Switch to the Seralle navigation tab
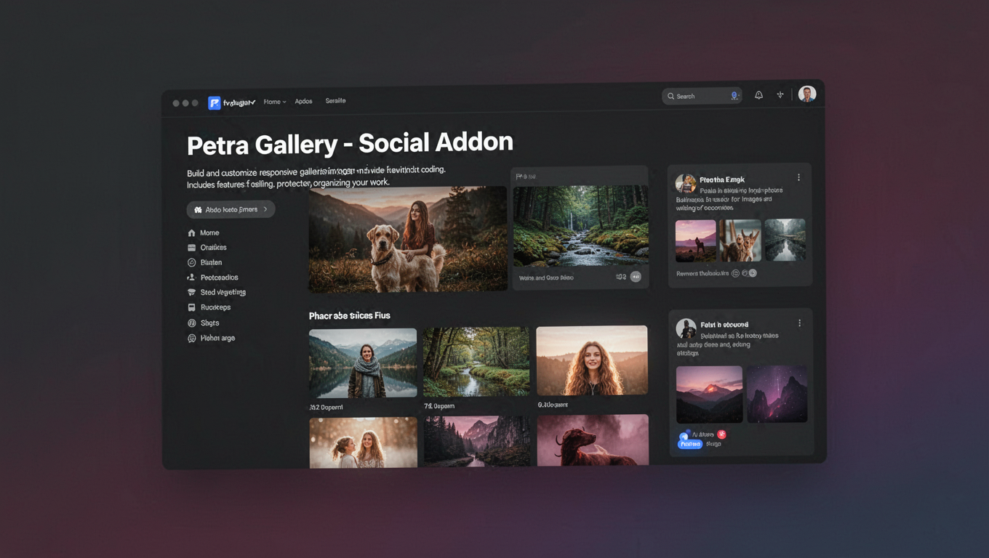This screenshot has height=558, width=989. point(335,100)
